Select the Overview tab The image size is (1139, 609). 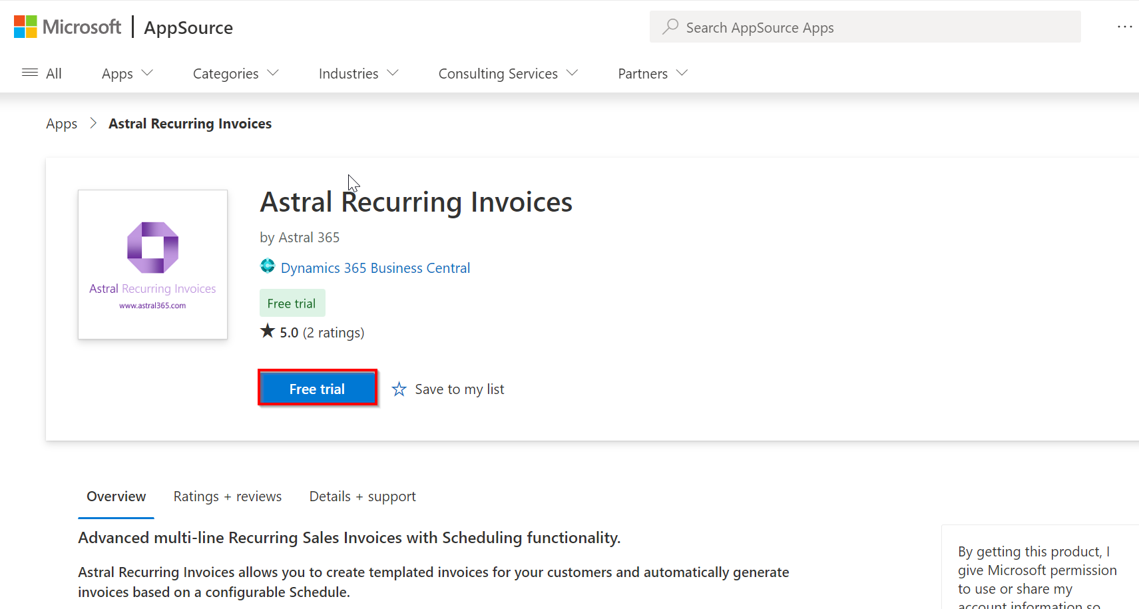(x=116, y=497)
